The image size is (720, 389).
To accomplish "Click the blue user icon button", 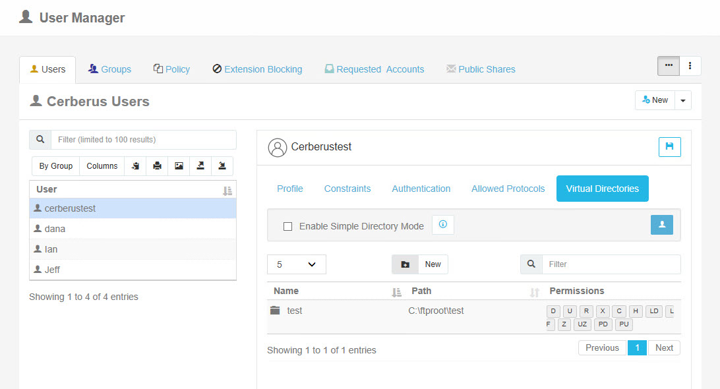I will (662, 225).
